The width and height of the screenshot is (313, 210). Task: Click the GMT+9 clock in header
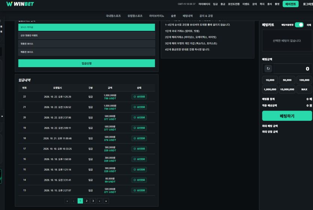click(186, 4)
